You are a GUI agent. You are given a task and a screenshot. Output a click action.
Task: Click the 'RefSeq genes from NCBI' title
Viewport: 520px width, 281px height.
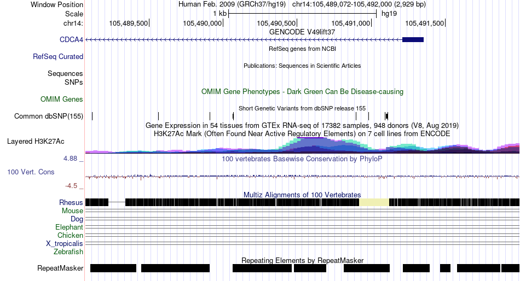[303, 49]
